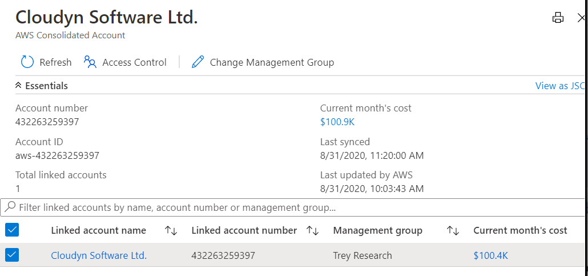Open Change Management Group command
This screenshot has width=588, height=276.
click(x=272, y=62)
